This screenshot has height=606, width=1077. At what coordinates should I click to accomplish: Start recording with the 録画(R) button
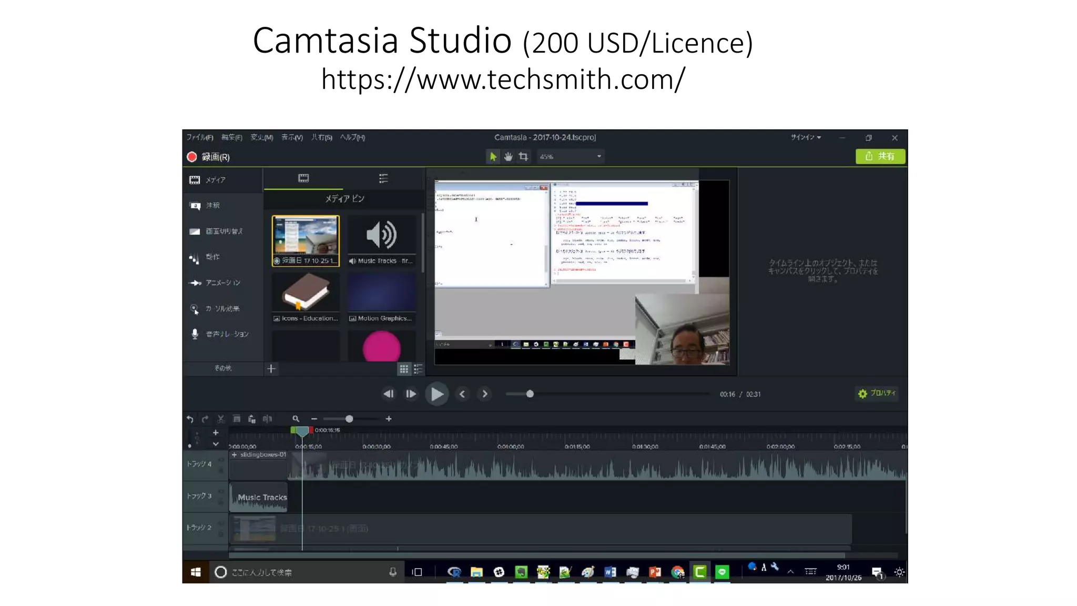208,157
